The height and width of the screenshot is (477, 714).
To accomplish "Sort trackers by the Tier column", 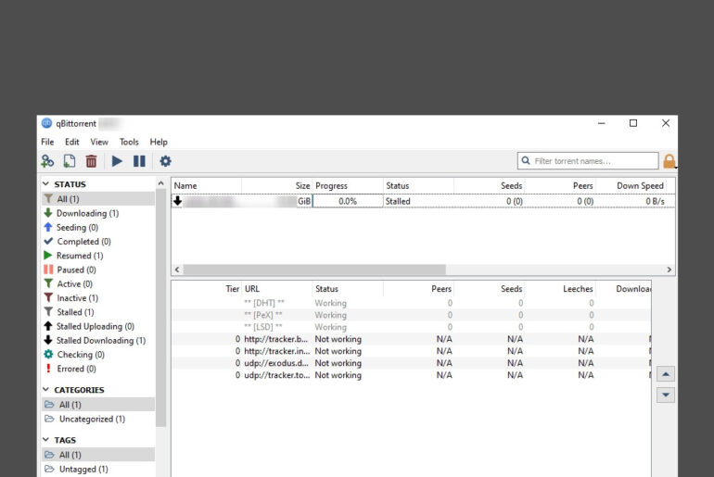I will click(206, 289).
